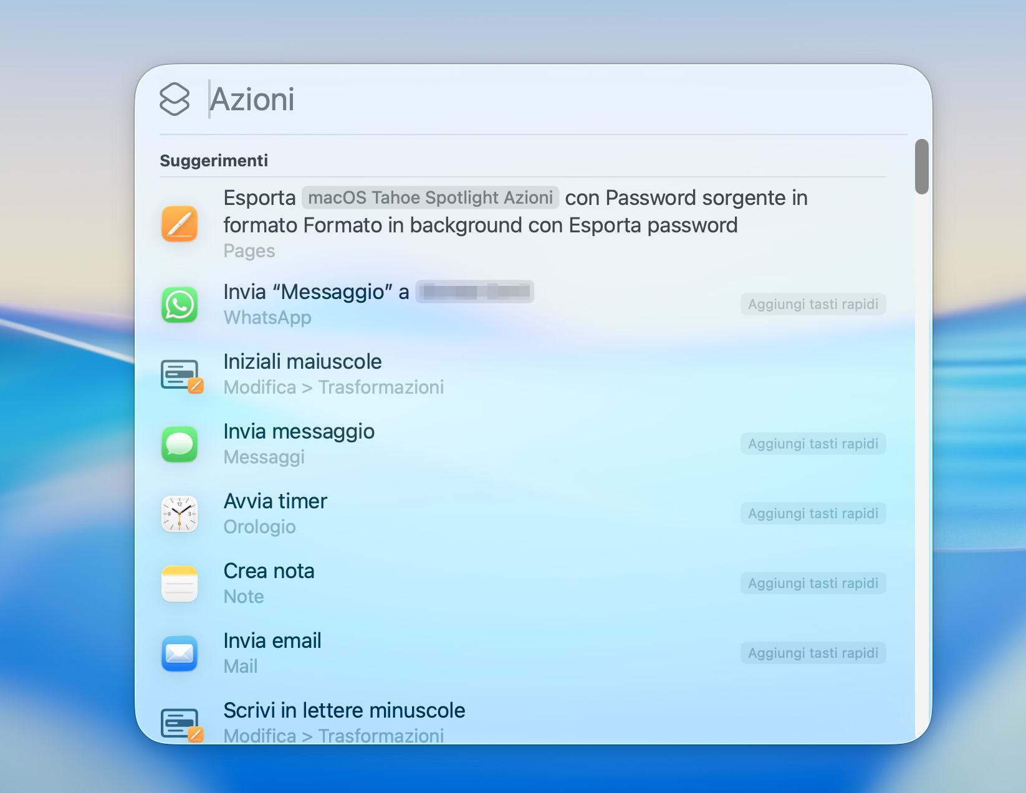The image size is (1026, 793).
Task: Click the orange Pages app icon
Action: point(180,224)
